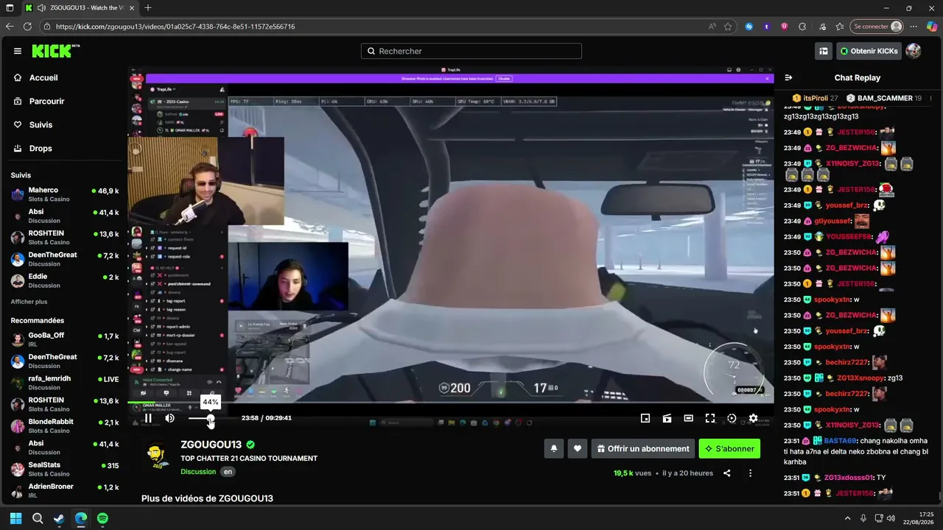Open the Discussion category link

pyautogui.click(x=198, y=472)
